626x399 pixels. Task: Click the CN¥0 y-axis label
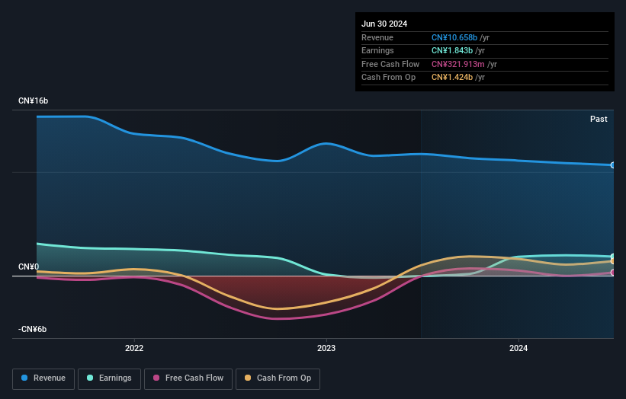(x=29, y=267)
